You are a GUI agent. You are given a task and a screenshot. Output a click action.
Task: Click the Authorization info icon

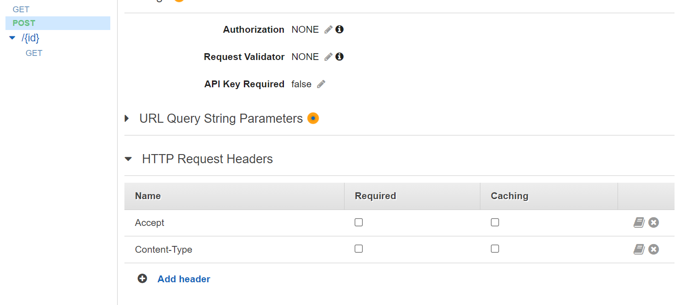click(340, 30)
